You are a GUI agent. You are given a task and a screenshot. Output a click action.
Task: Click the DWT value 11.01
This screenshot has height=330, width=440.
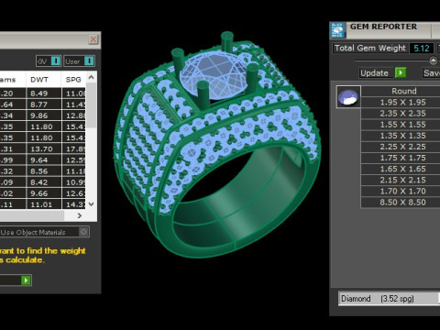pos(44,204)
